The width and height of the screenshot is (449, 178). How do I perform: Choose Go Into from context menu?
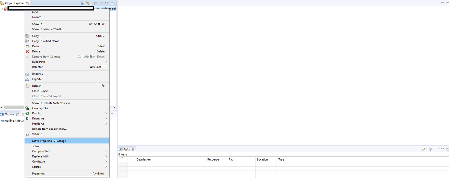point(67,17)
